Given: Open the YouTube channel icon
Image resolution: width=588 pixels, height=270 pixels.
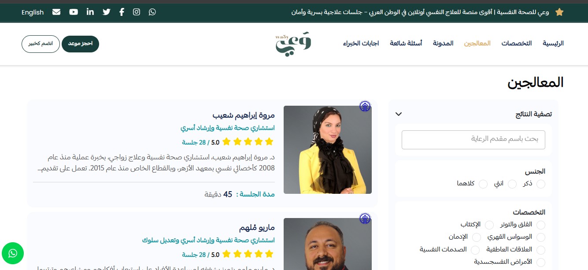Looking at the screenshot, I should pyautogui.click(x=74, y=12).
